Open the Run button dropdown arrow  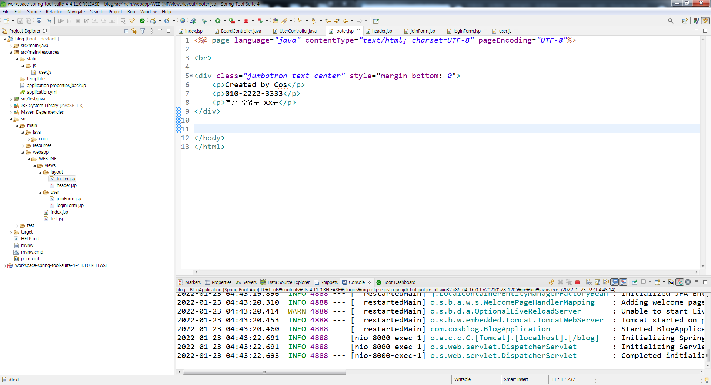224,21
